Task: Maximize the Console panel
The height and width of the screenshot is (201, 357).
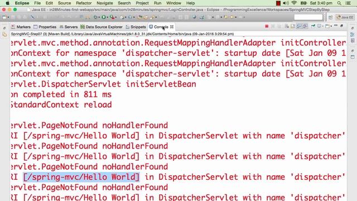Action: click(x=342, y=26)
